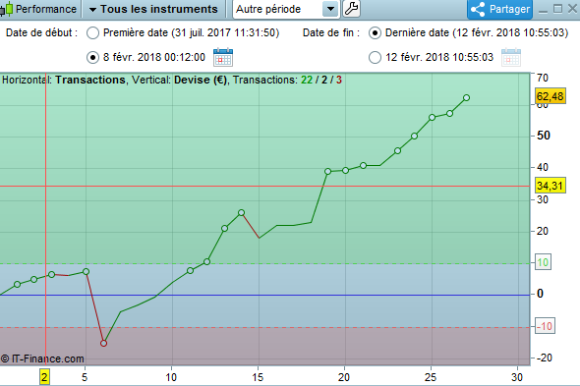Click the green 10 threshold label
Screen dimensions: 580x386
(x=543, y=262)
